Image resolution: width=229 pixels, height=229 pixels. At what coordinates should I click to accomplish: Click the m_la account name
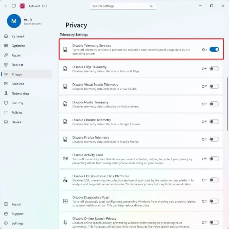(28, 19)
